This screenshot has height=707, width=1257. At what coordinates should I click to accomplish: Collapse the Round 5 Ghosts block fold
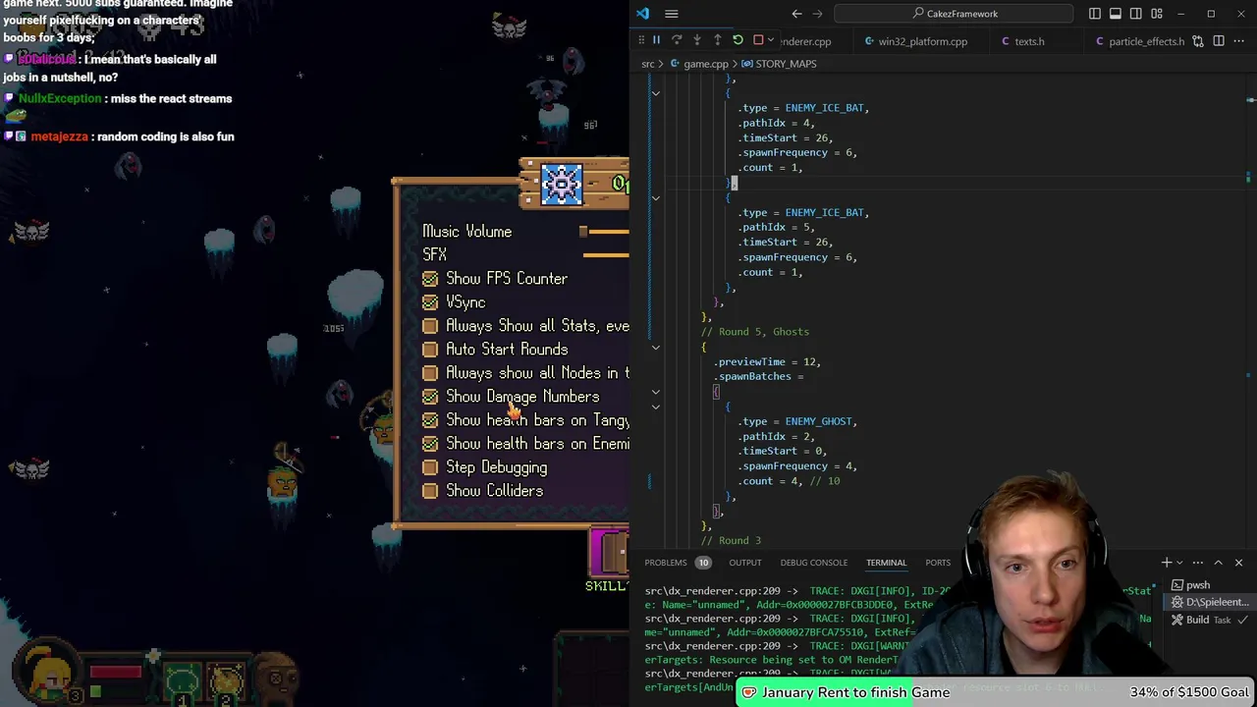[656, 347]
